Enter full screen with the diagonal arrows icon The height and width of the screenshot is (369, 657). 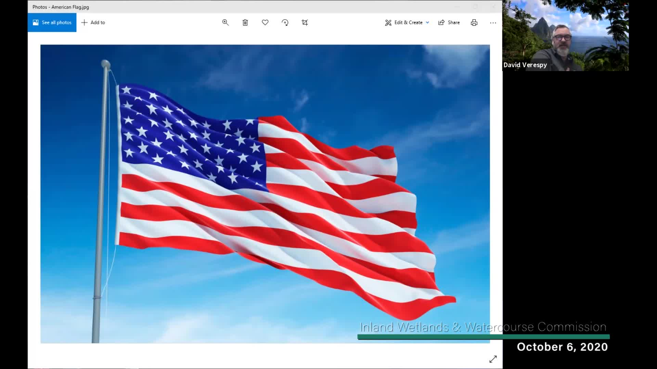tap(493, 359)
